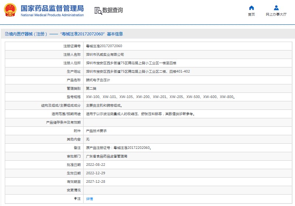The height and width of the screenshot is (206, 295).
Task: Select approval date 2022-08-22
Action: [96, 165]
